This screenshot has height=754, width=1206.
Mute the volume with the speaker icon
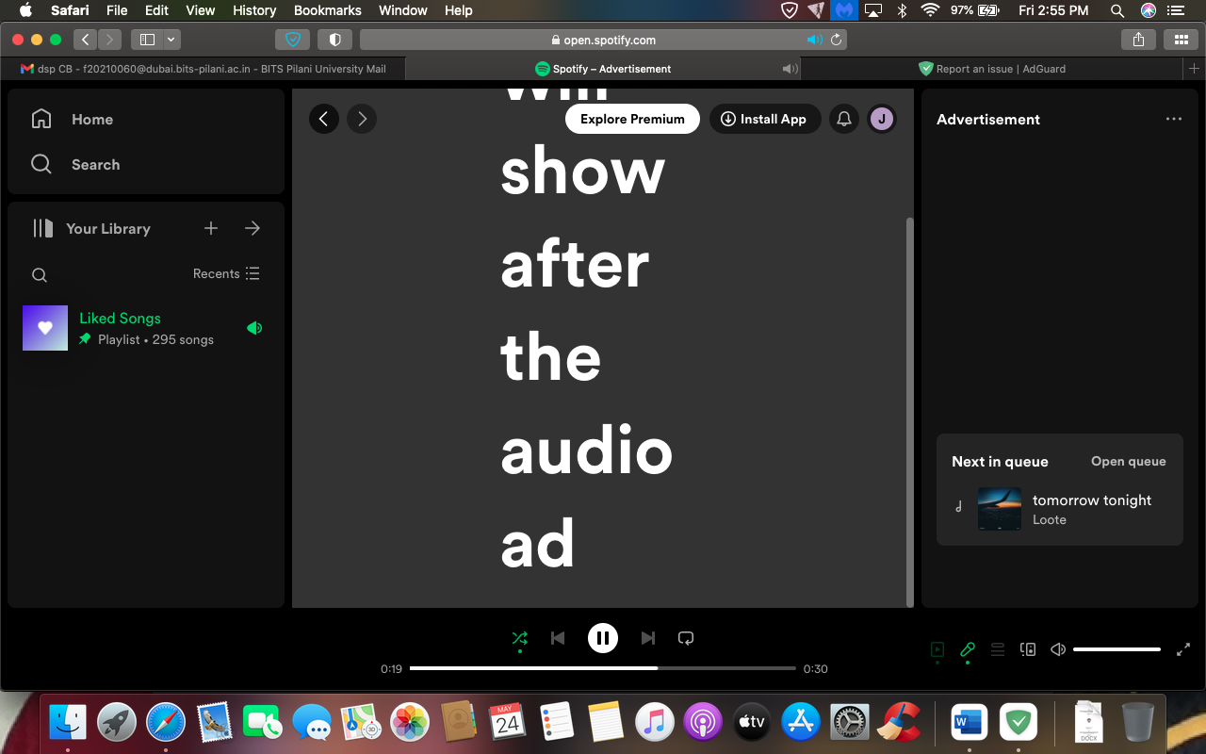(1057, 649)
